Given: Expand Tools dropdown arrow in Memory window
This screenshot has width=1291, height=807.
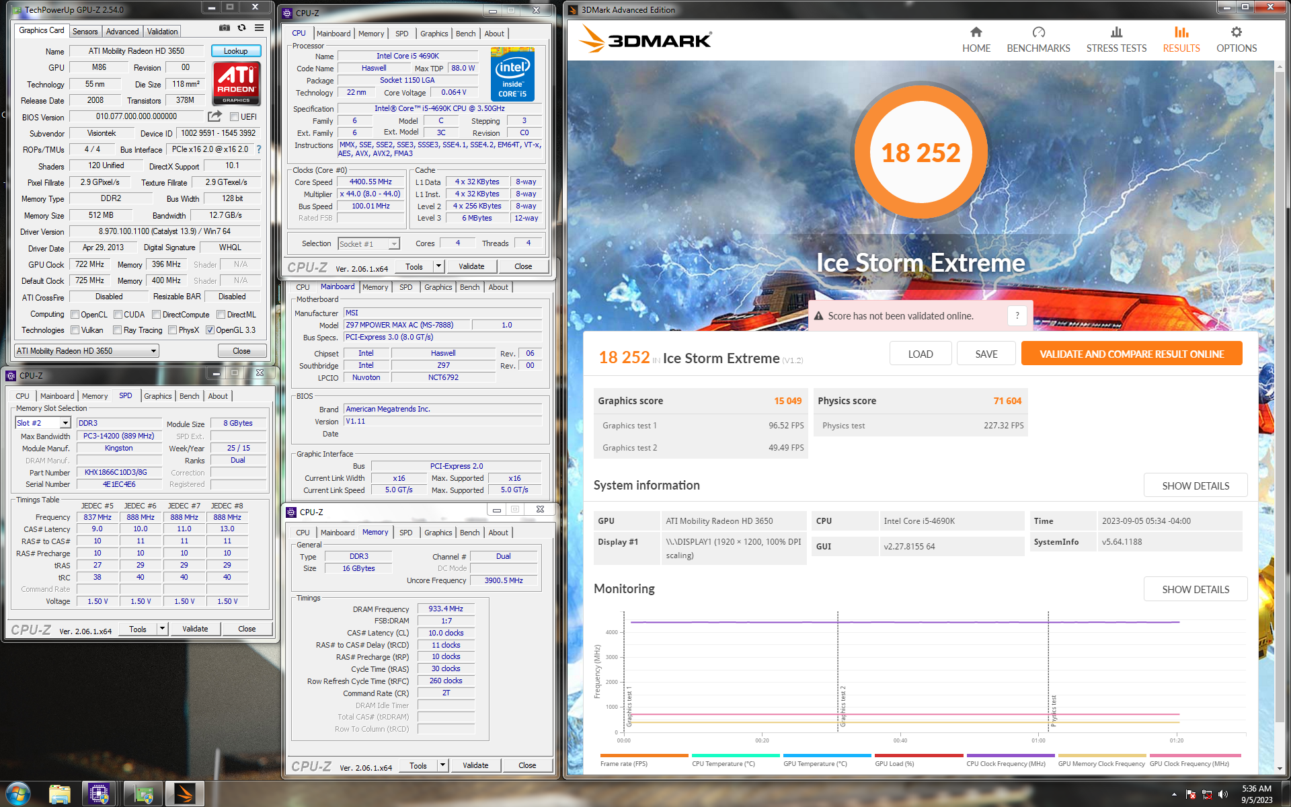Looking at the screenshot, I should click(x=442, y=765).
